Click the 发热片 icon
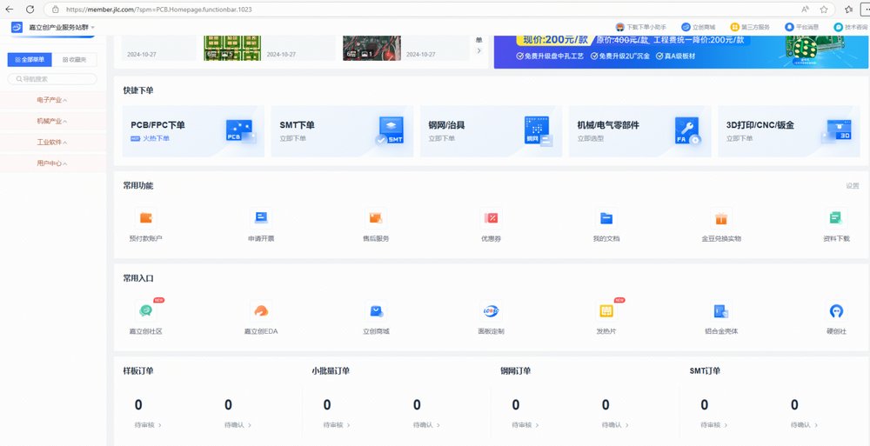This screenshot has width=870, height=446. pyautogui.click(x=606, y=311)
